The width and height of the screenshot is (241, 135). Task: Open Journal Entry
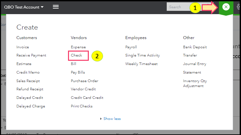click(195, 64)
